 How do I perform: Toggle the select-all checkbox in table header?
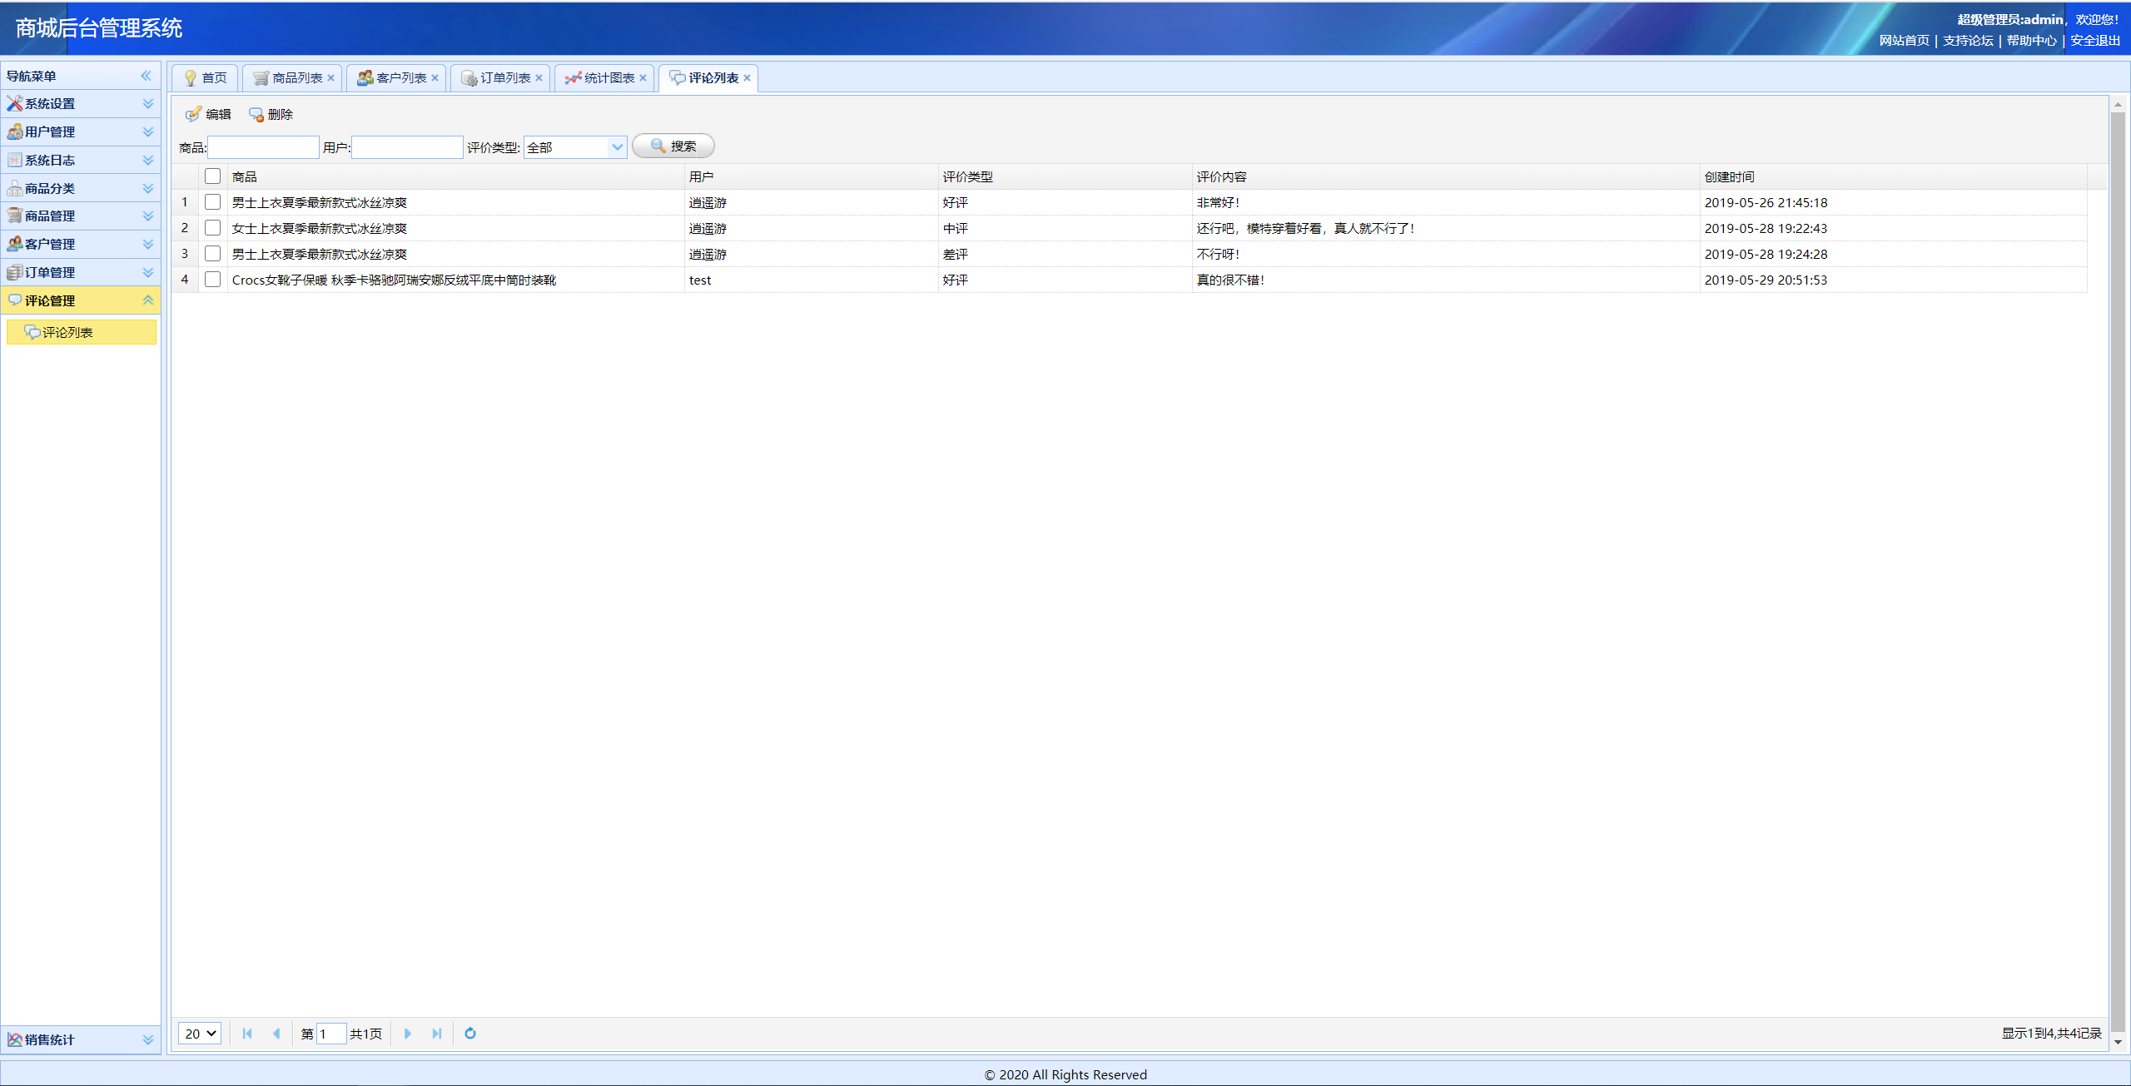click(213, 176)
